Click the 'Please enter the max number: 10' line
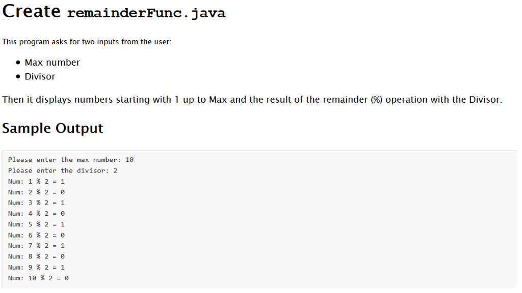Screen dimensions: 522x293 (x=71, y=160)
